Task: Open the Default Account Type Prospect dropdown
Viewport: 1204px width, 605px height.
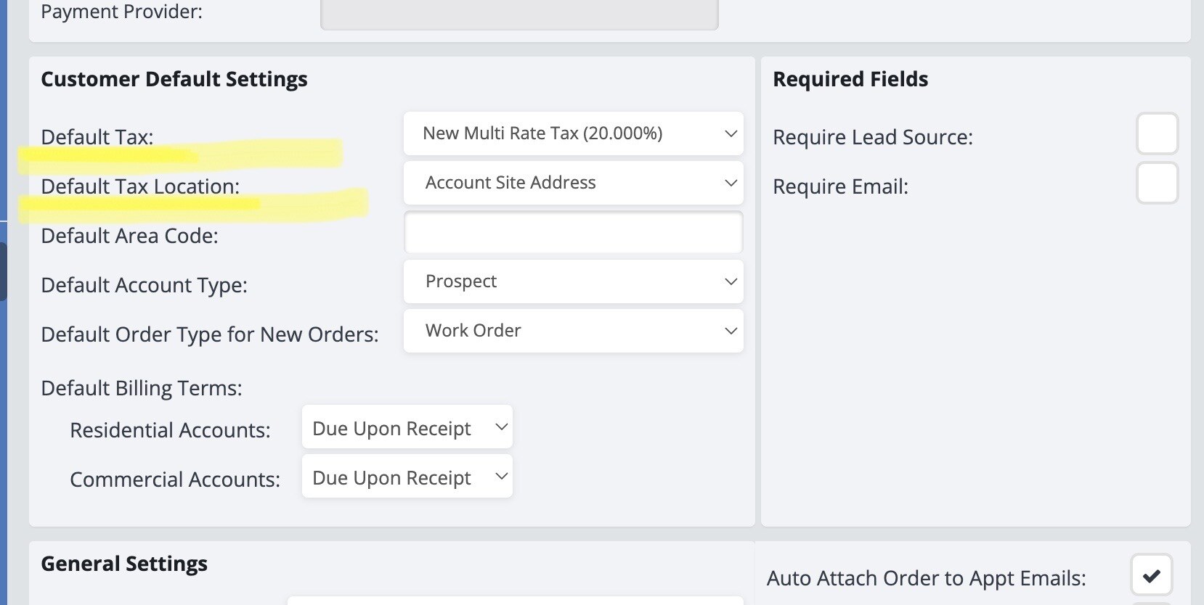Action: [x=573, y=281]
